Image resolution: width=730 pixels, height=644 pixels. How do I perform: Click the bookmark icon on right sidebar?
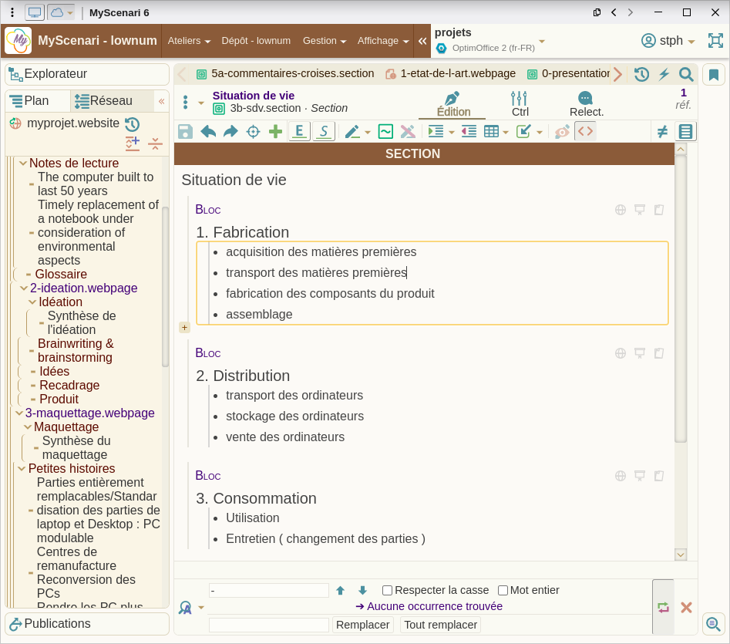point(714,75)
